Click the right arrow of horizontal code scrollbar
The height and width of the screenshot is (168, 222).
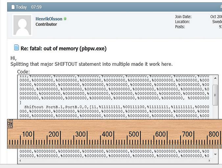(210, 161)
